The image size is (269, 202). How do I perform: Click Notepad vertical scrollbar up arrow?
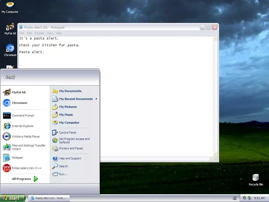pyautogui.click(x=215, y=39)
